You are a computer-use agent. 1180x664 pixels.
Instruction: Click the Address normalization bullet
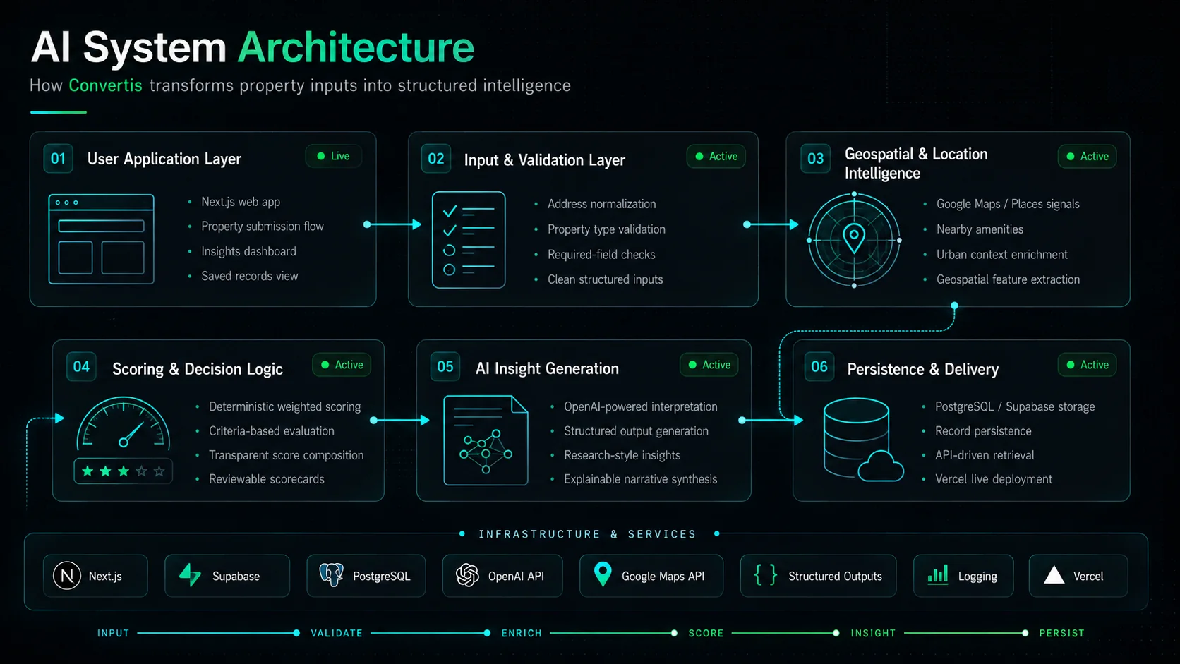tap(602, 204)
